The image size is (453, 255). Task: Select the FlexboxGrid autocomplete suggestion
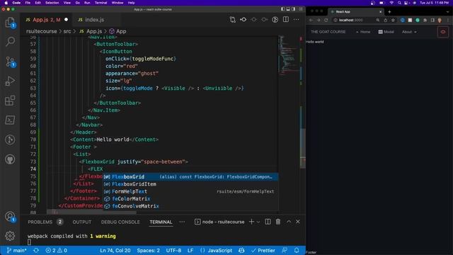(x=190, y=176)
